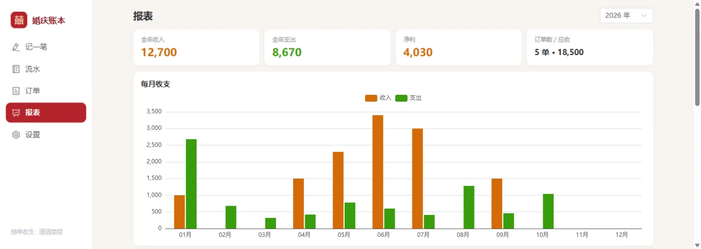The height and width of the screenshot is (249, 701).
Task: Click the August expense bar
Action: click(469, 207)
